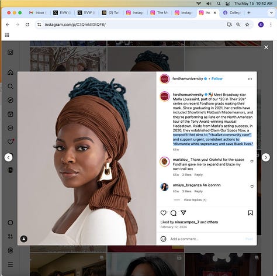The width and height of the screenshot is (277, 276).
Task: Expand View replies (1)
Action: point(195,200)
